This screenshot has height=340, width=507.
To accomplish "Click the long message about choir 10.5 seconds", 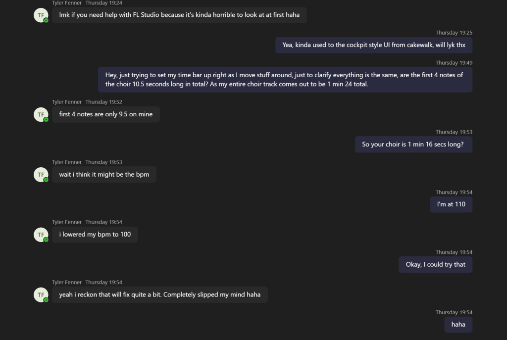I will (x=285, y=80).
